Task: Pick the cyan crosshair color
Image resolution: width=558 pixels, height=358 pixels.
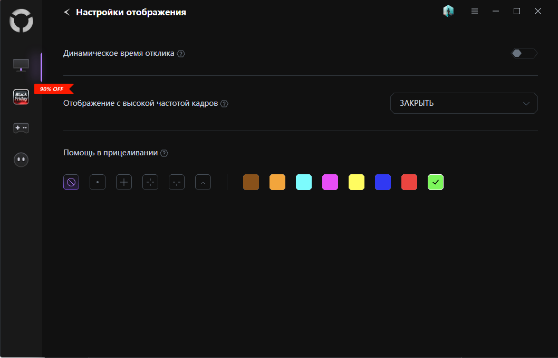Action: tap(304, 182)
